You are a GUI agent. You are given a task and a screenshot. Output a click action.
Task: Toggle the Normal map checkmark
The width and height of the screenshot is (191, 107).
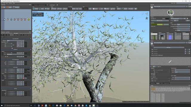click(x=167, y=36)
